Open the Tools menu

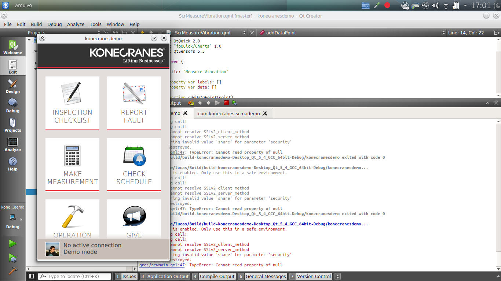pyautogui.click(x=96, y=24)
